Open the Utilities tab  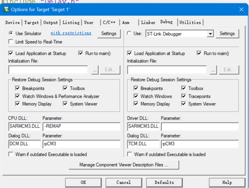pos(190,23)
